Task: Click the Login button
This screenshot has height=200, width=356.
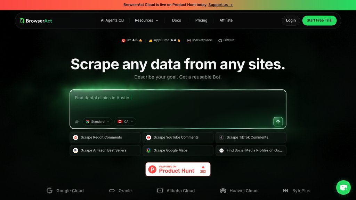Action: point(291,20)
